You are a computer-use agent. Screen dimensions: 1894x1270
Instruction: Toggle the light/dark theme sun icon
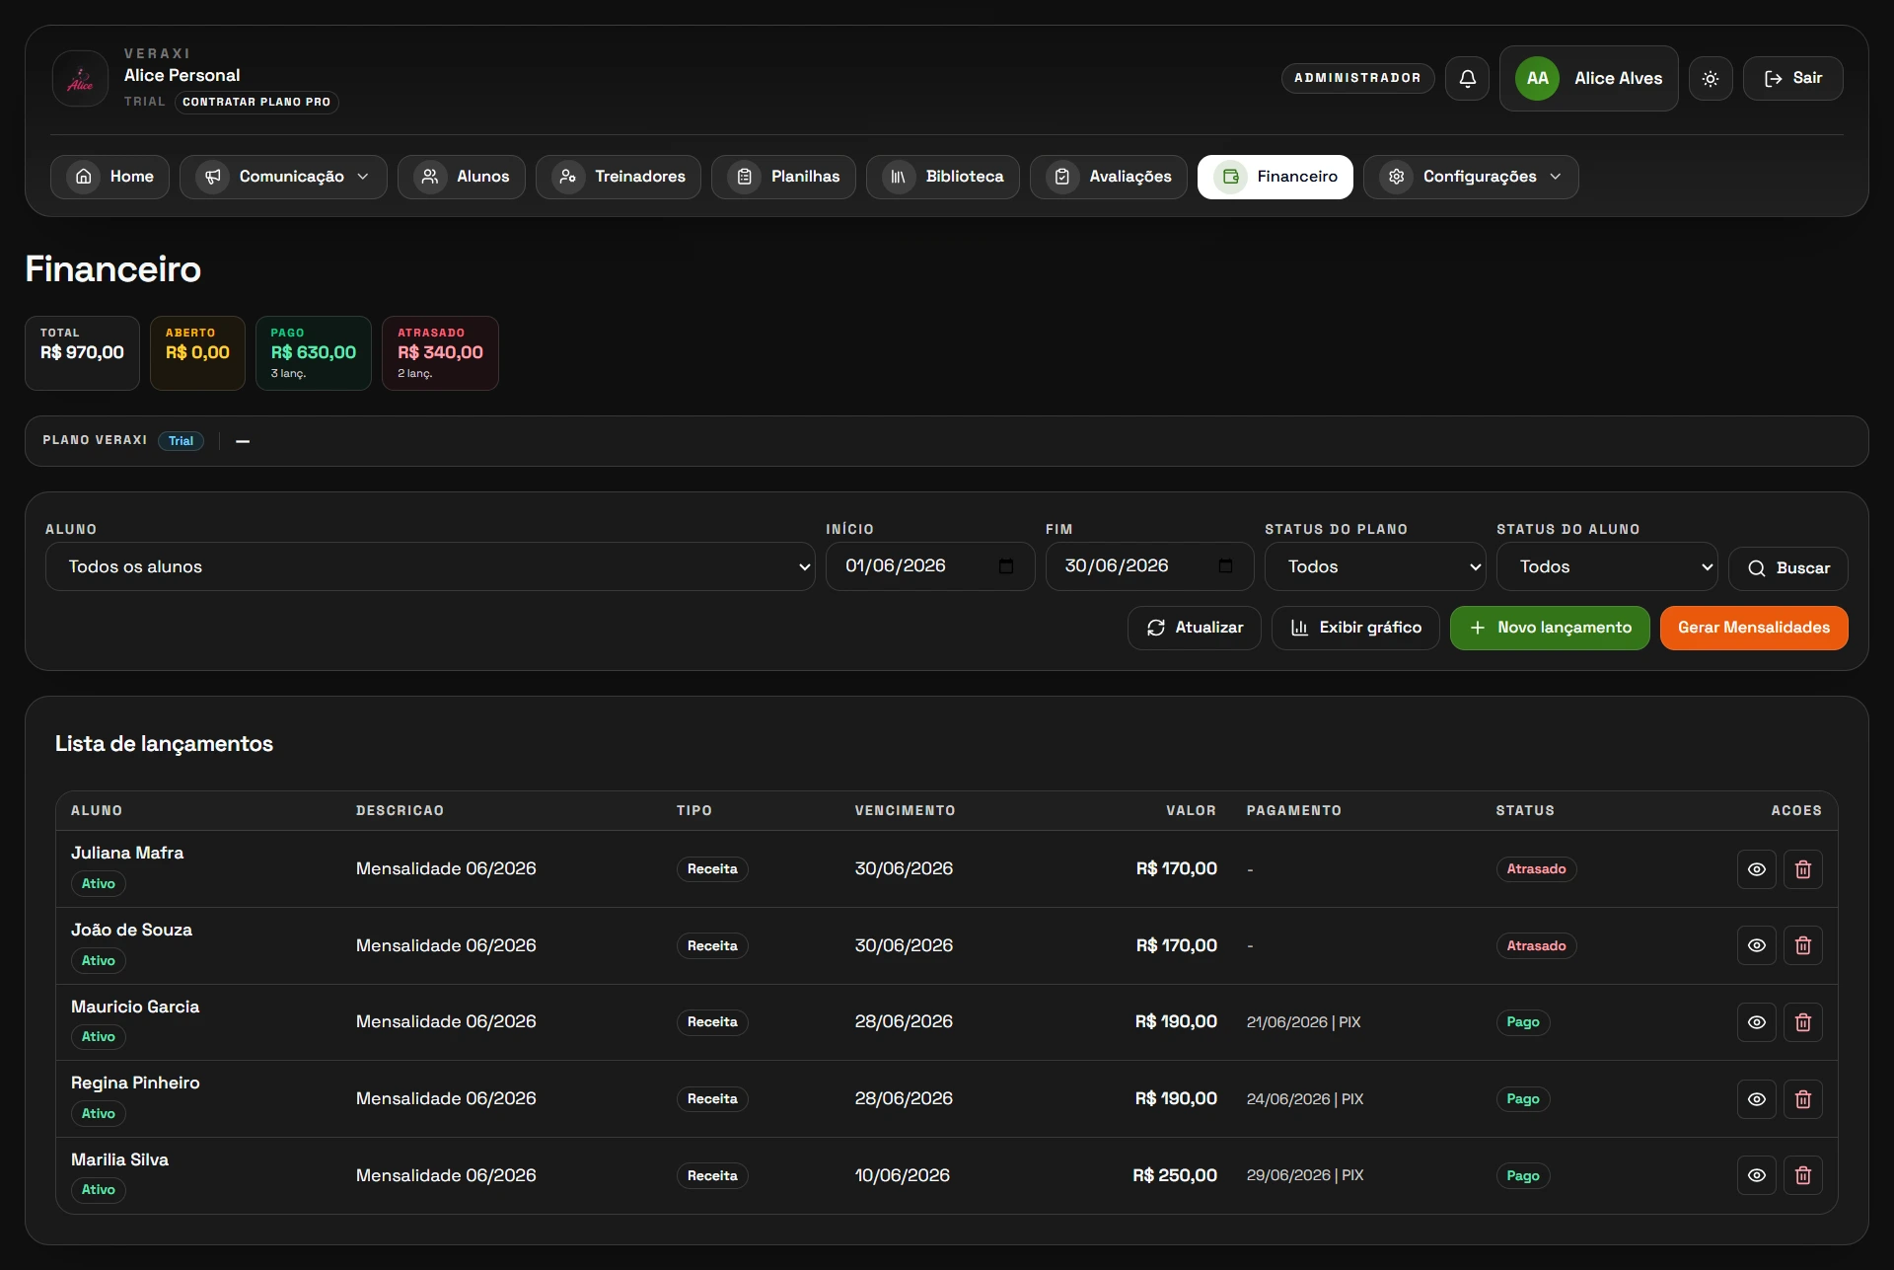(x=1711, y=78)
